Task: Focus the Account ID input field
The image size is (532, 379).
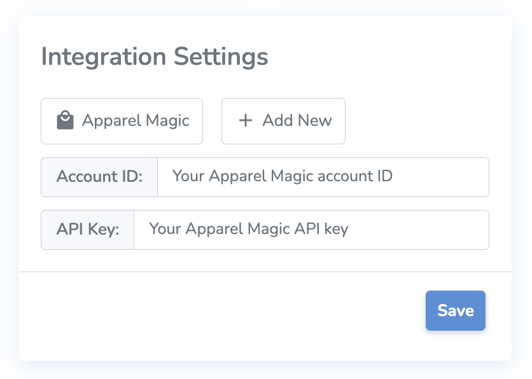Action: click(x=323, y=177)
